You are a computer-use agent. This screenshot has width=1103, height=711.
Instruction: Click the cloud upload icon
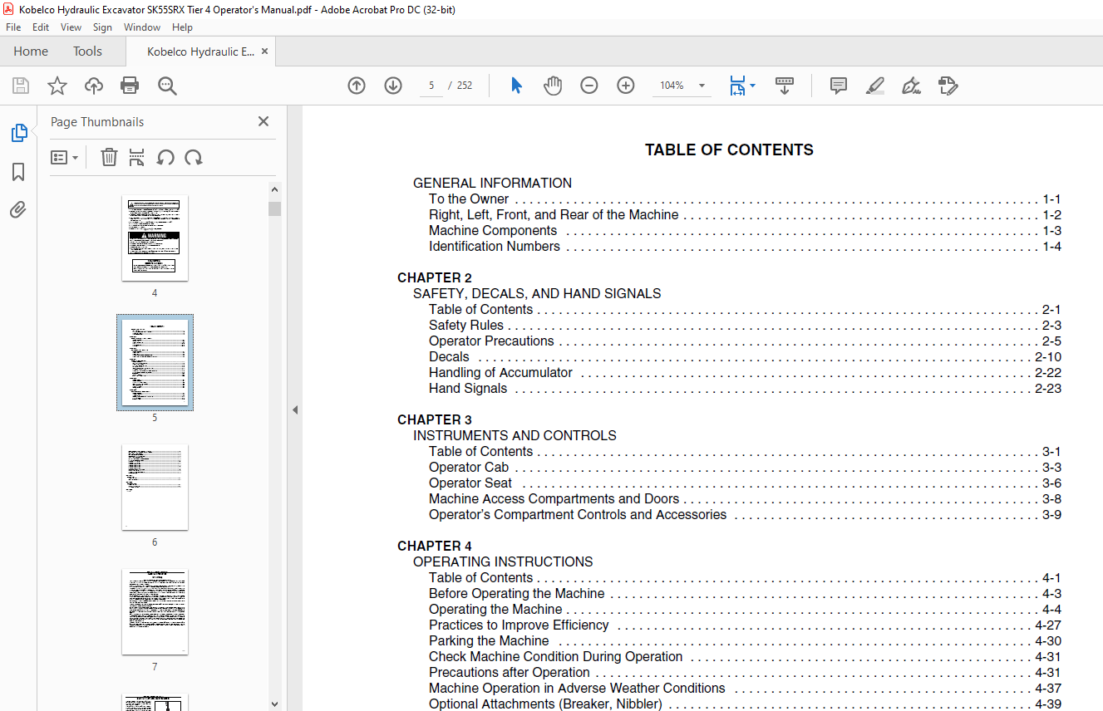tap(94, 86)
